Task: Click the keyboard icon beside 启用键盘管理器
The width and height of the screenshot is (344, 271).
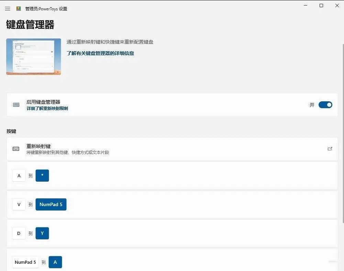Action: pyautogui.click(x=16, y=105)
